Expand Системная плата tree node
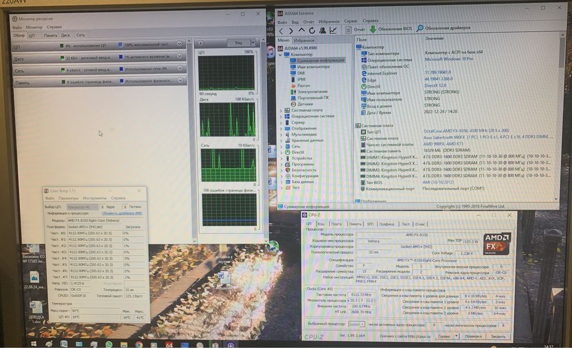572x348 pixels. (281, 110)
